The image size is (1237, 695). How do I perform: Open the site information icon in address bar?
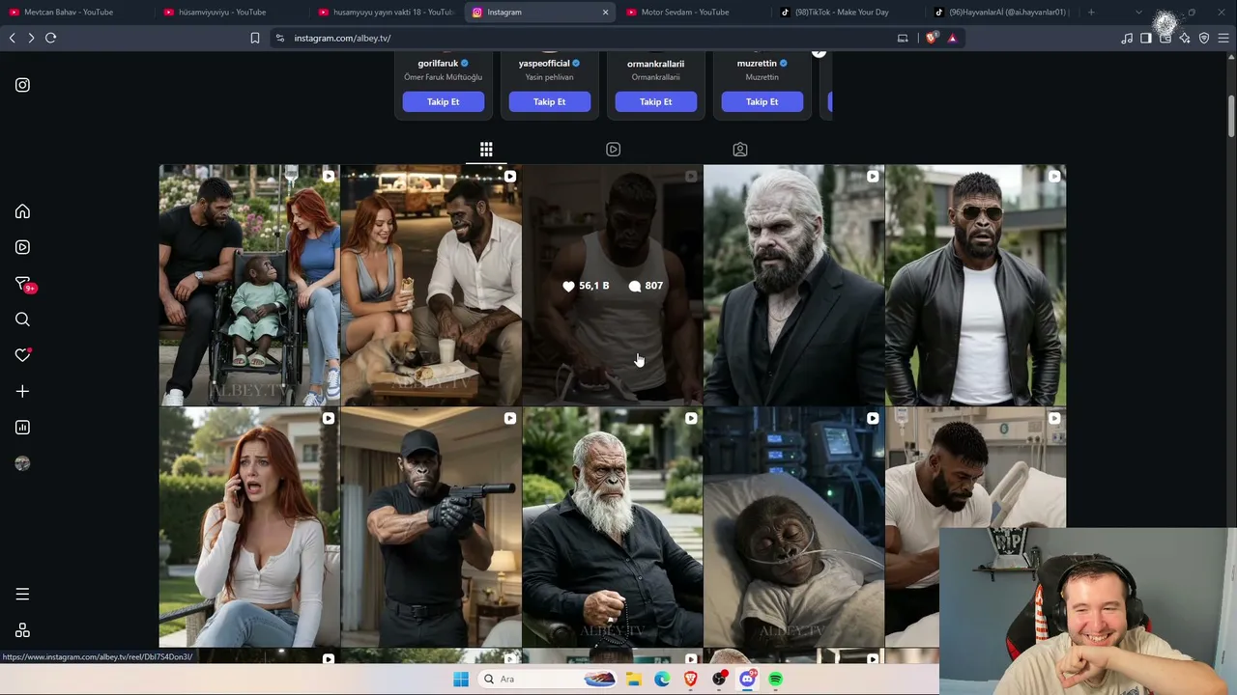point(280,38)
